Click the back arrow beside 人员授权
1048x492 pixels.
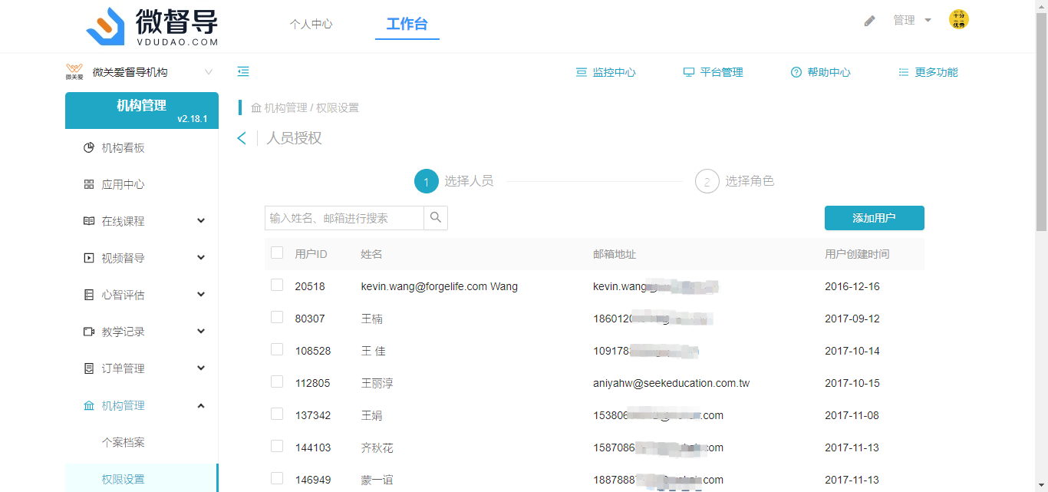242,138
